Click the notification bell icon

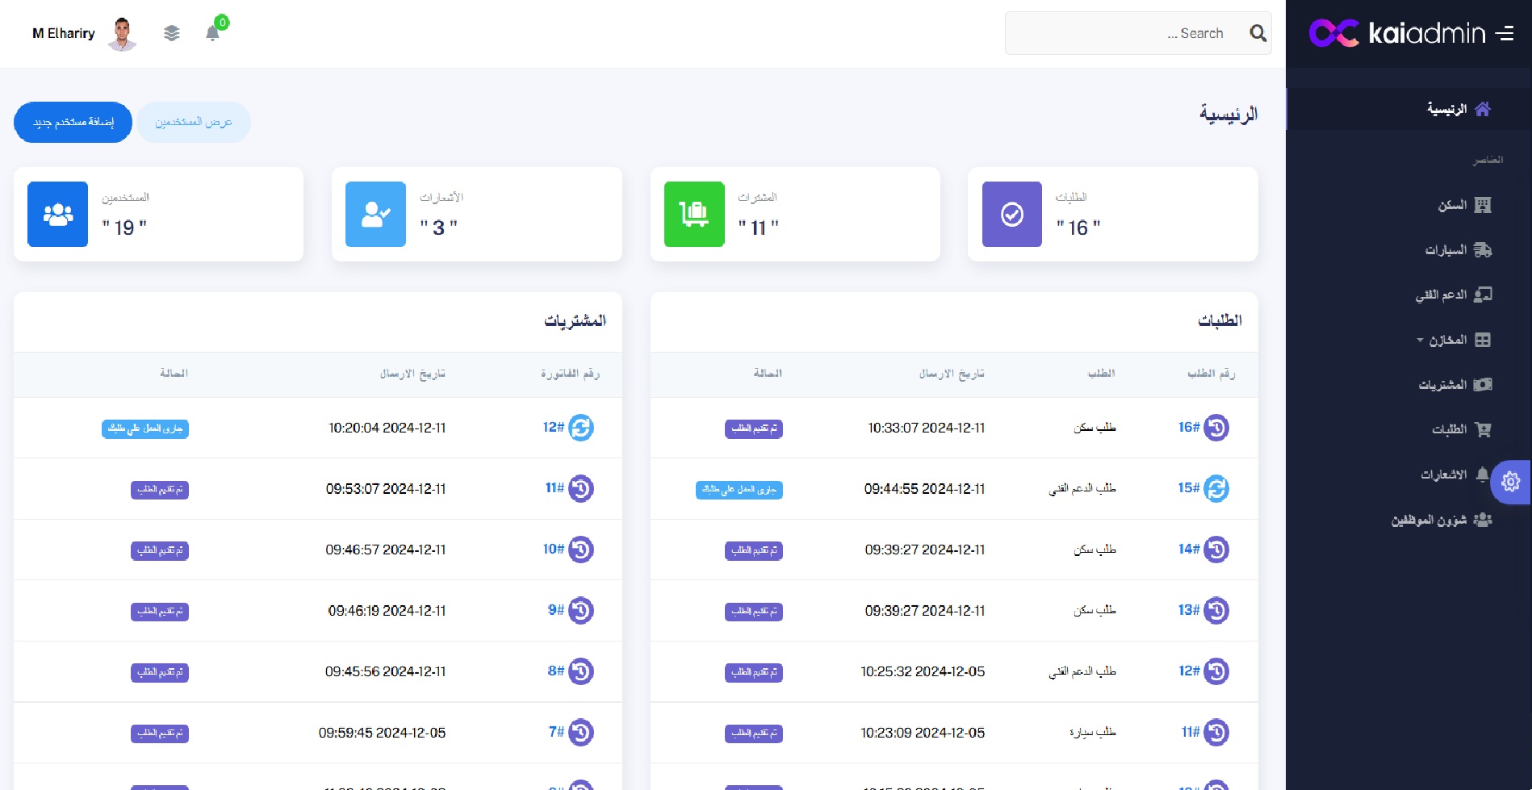tap(212, 33)
